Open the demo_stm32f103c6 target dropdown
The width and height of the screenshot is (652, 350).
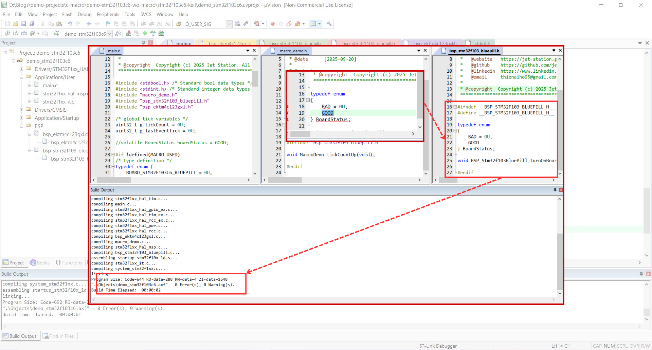point(110,34)
